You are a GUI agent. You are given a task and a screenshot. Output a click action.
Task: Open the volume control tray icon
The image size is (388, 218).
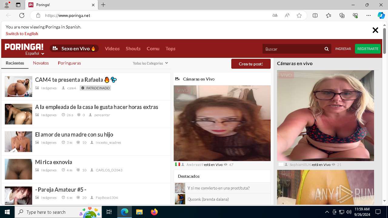pos(349,212)
